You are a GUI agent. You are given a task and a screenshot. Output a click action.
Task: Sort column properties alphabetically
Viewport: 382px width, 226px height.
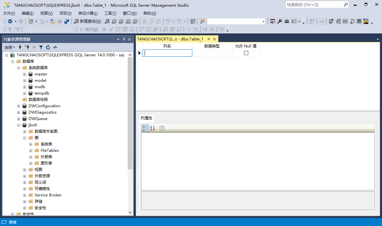click(x=152, y=128)
